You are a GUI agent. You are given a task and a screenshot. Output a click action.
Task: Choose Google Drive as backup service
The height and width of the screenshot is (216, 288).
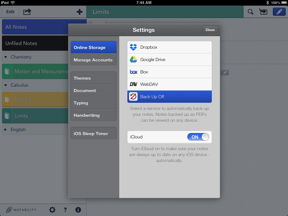[169, 60]
